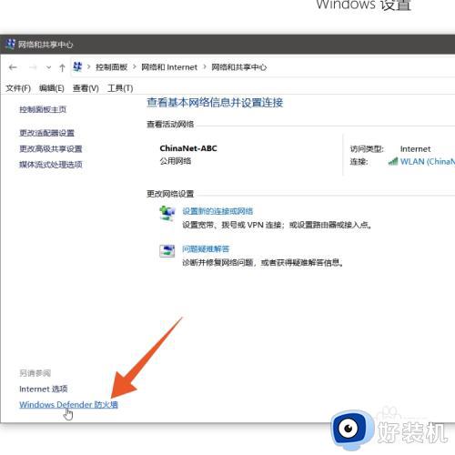Viewport: 455px width, 455px height.
Task: Click the 查看活动网络 section label
Action: [170, 124]
